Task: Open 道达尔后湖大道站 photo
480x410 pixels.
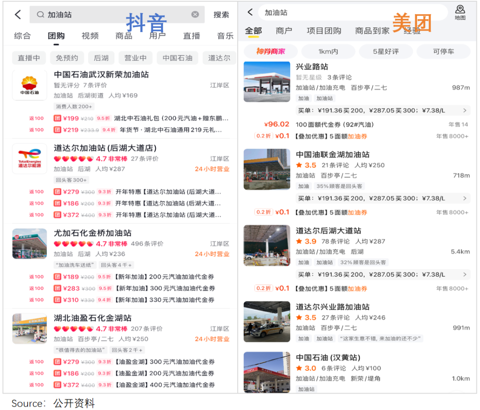Action: 267,245
